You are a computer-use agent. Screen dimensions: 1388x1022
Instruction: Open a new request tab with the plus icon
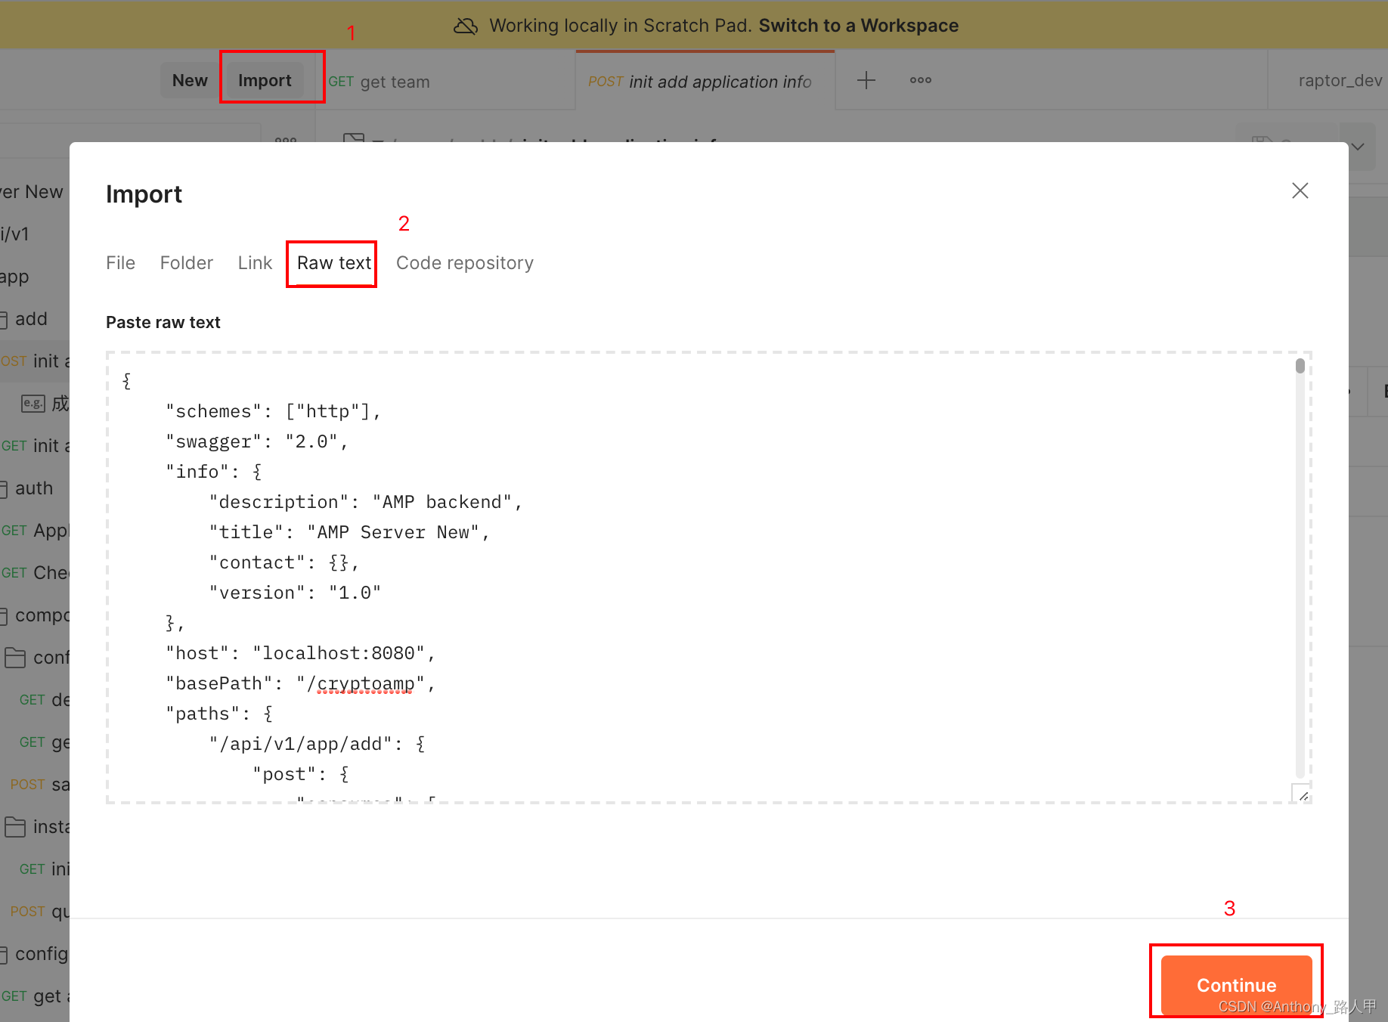(866, 80)
